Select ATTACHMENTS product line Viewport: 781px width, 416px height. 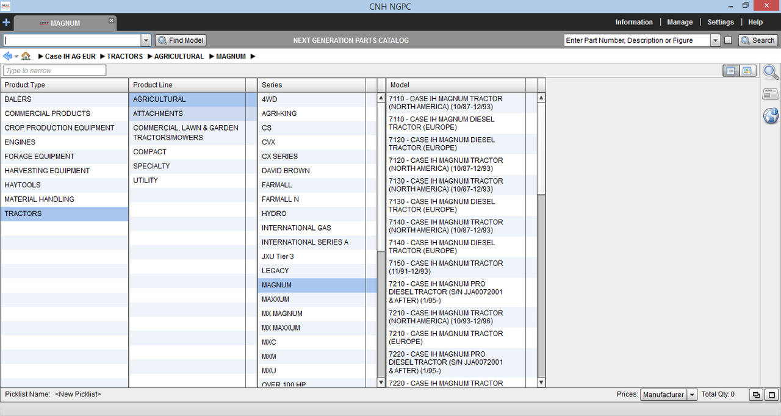tap(193, 113)
